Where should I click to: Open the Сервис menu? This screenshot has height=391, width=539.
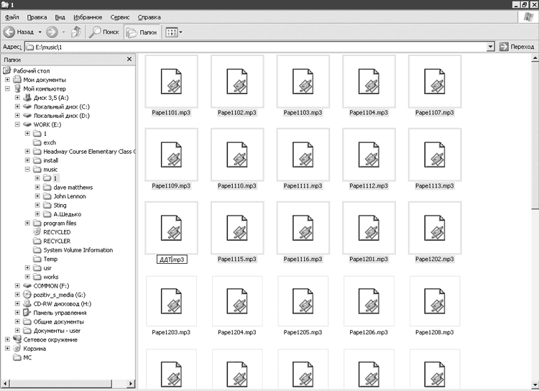click(119, 17)
